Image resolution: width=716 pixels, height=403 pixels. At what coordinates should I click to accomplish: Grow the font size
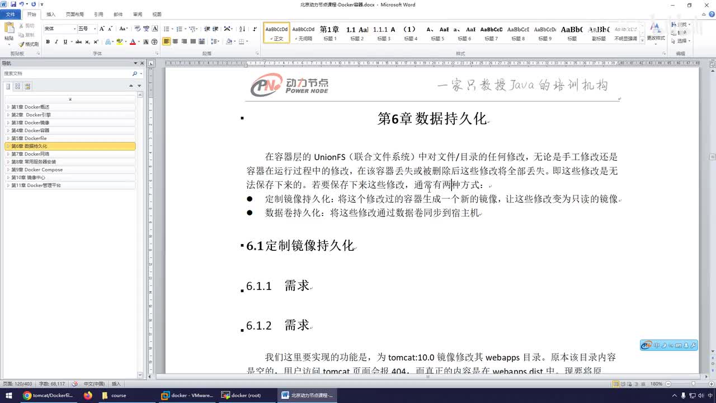pyautogui.click(x=102, y=29)
